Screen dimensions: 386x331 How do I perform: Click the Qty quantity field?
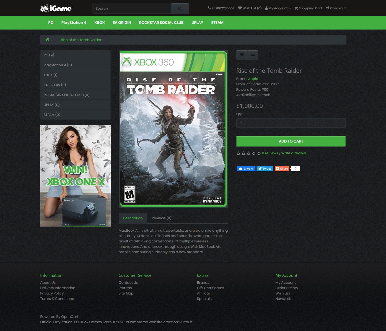click(291, 123)
